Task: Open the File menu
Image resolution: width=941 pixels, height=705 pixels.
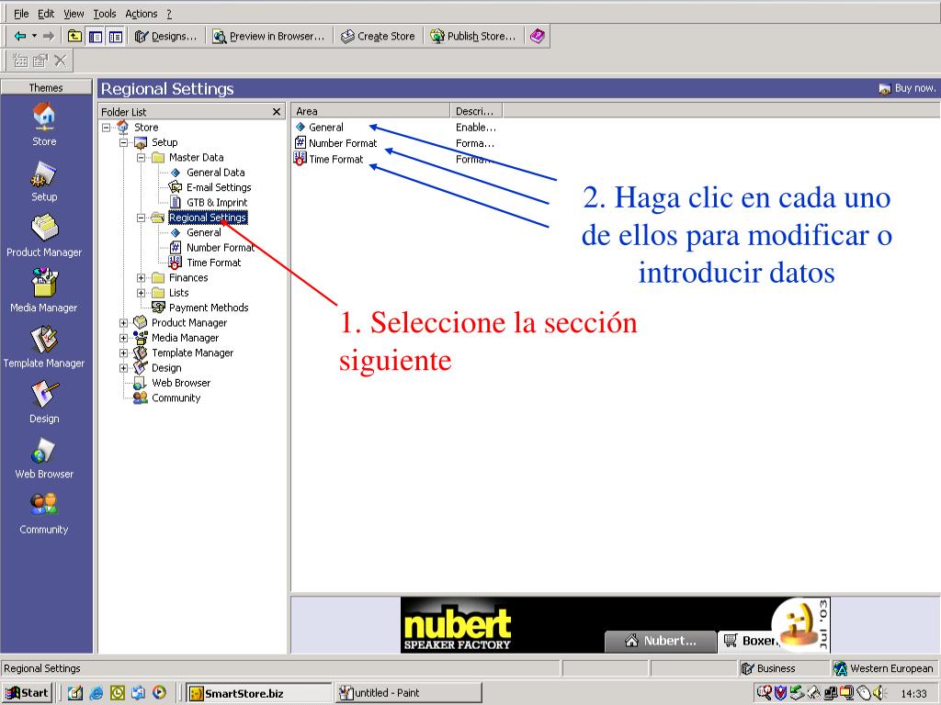Action: (x=21, y=13)
